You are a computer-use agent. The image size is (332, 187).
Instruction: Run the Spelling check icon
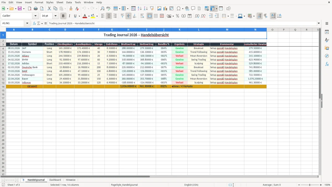pyautogui.click(x=108, y=9)
